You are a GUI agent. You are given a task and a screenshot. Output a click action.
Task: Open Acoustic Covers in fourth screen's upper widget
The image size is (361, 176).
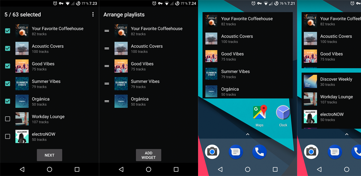[331, 38]
